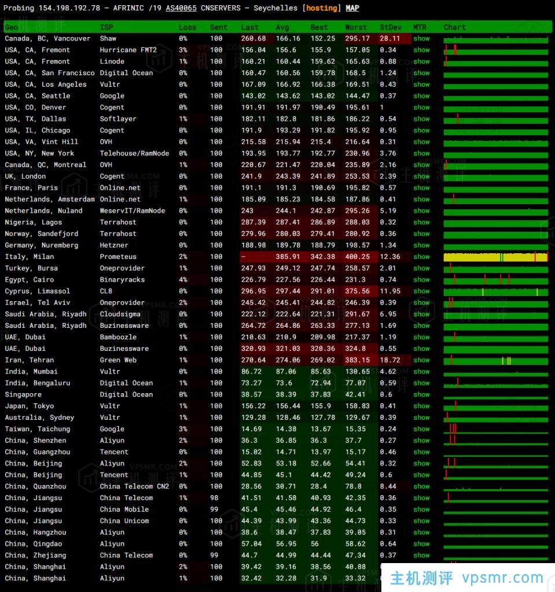Open show link for Nigeria, Lagos
The width and height of the screenshot is (555, 592).
coord(421,223)
